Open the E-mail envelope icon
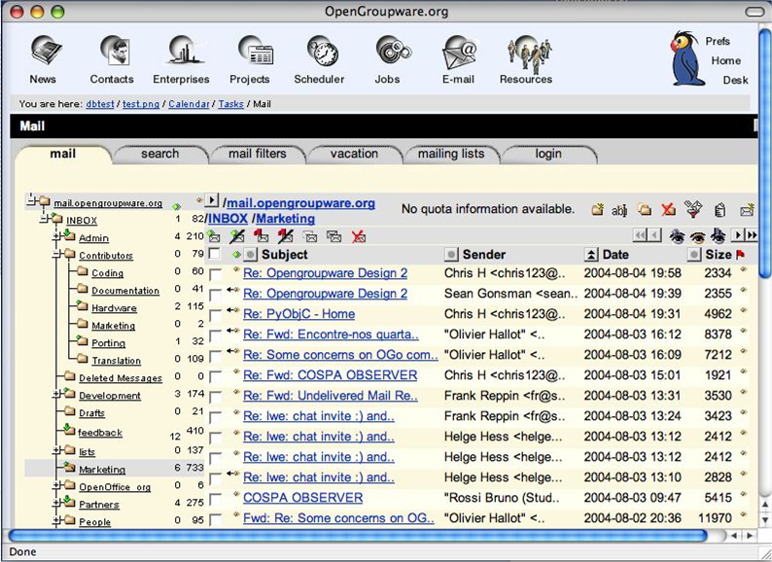Screen dimensions: 772x562 tap(459, 53)
